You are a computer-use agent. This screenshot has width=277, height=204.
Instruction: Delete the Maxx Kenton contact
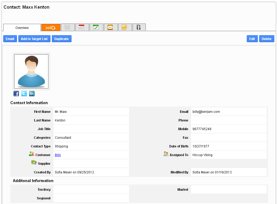[x=266, y=39]
